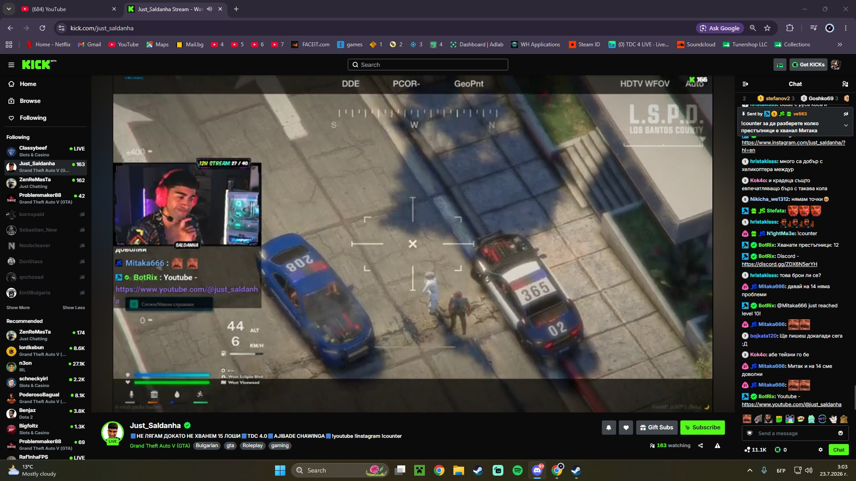Follow channel with the heart button

626,428
